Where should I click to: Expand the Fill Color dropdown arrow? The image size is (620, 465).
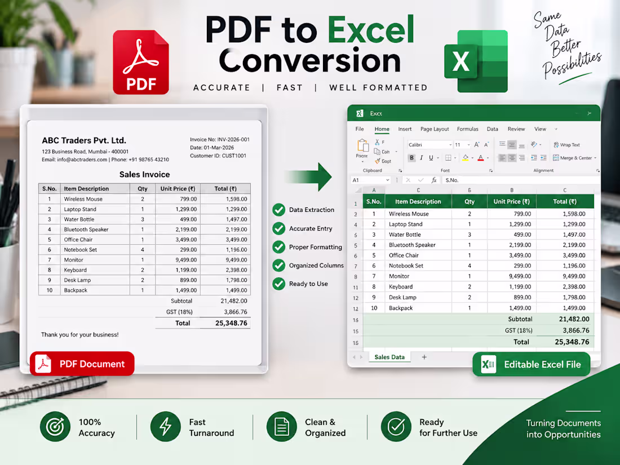(x=472, y=158)
